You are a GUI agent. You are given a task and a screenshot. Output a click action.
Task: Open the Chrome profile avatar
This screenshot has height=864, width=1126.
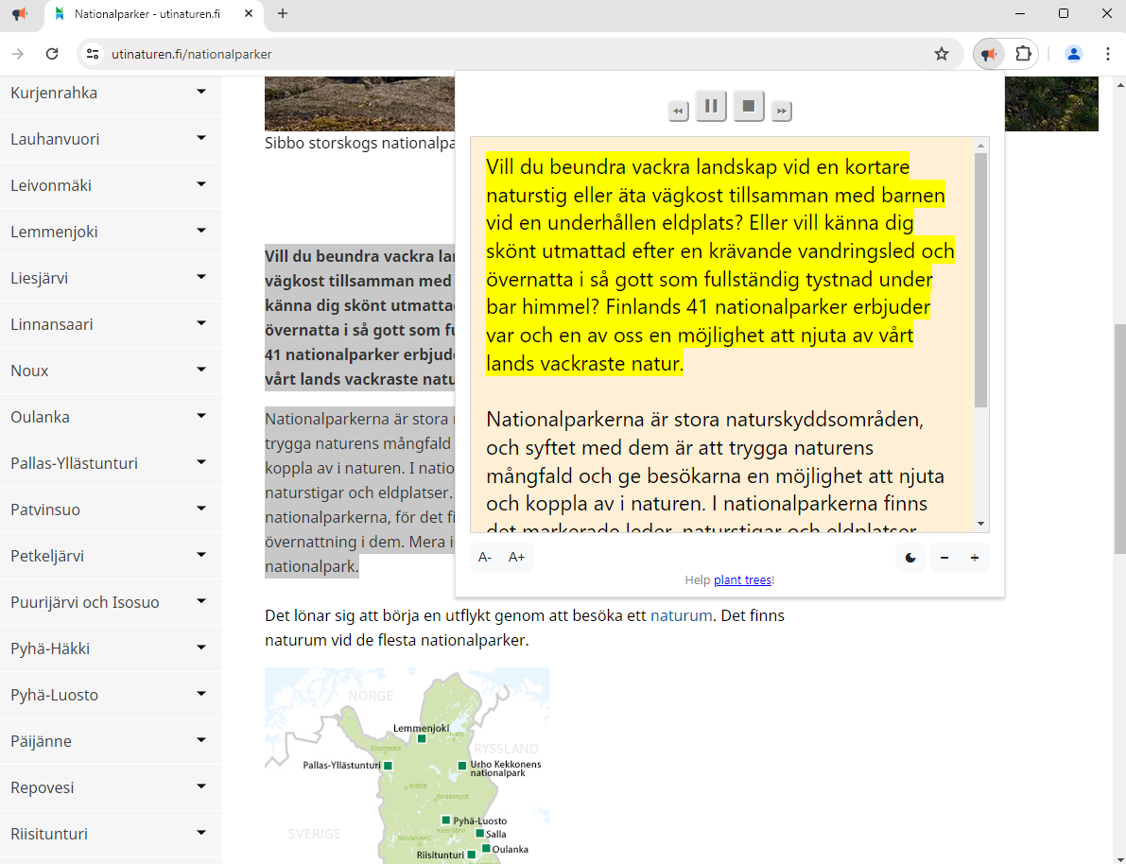pos(1074,54)
